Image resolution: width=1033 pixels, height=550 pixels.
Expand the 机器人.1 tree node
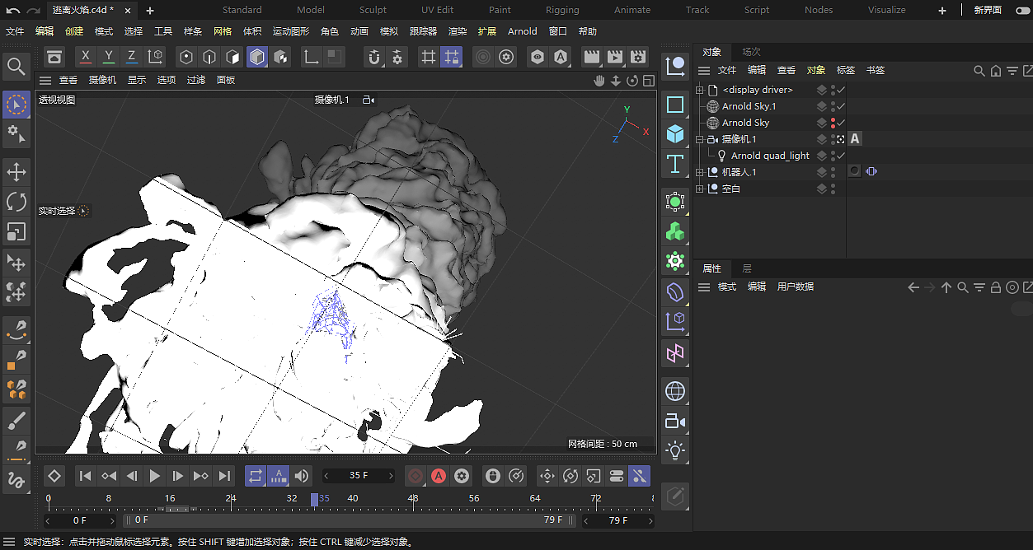click(700, 172)
